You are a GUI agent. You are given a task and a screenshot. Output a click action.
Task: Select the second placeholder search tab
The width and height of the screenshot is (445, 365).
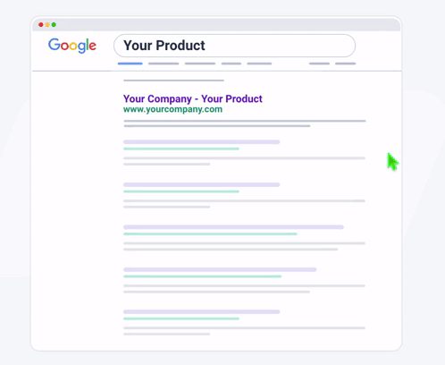point(164,64)
